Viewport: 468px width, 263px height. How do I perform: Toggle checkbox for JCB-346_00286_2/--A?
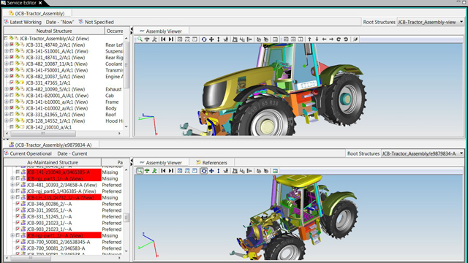(18, 204)
